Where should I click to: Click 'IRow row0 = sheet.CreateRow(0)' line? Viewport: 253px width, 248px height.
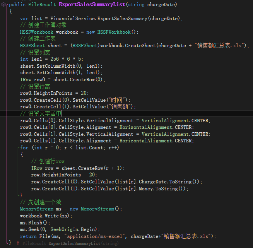pyautogui.click(x=63, y=80)
